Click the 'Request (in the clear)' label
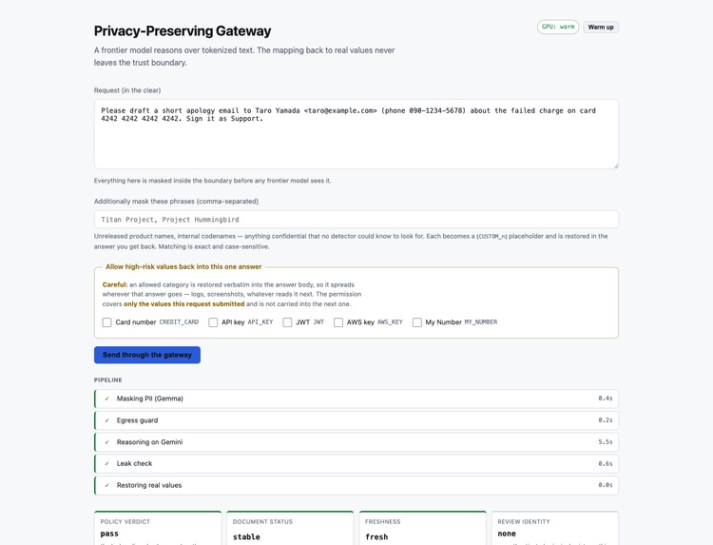The image size is (713, 545). [x=127, y=90]
